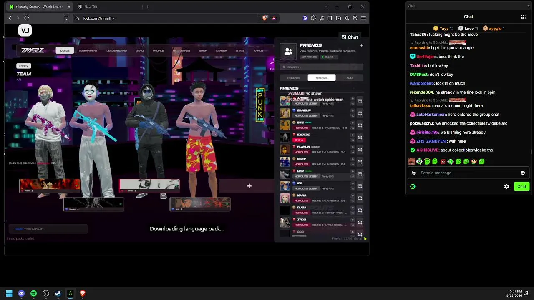Screen dimensions: 534x300
Task: Switch to the ADD tab
Action: [350, 78]
